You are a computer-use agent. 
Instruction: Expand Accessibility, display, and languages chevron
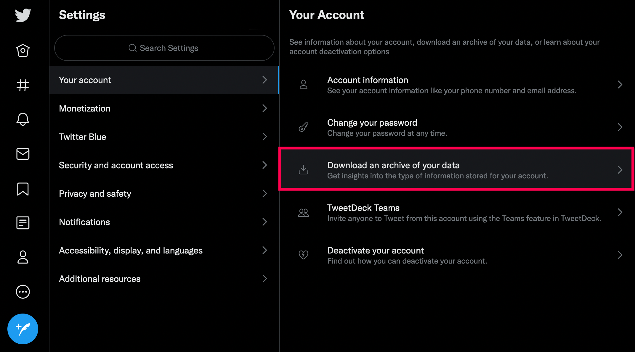[264, 250]
